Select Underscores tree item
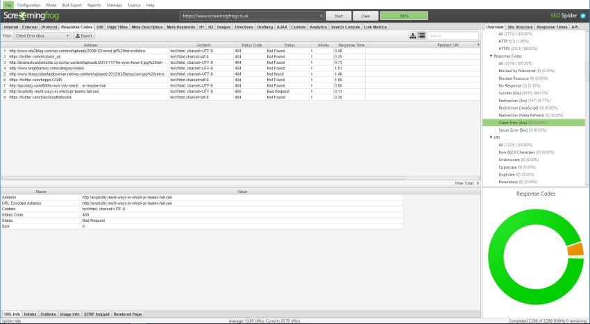Image resolution: width=590 pixels, height=324 pixels. click(x=518, y=160)
